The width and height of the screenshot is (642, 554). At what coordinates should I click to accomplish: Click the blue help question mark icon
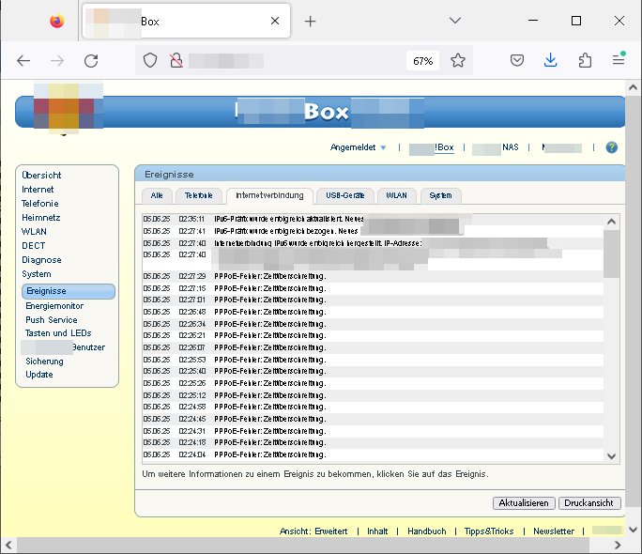tap(612, 147)
